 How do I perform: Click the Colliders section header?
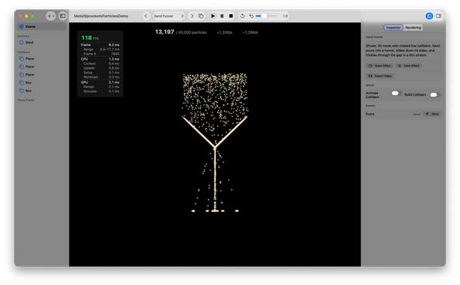23,52
